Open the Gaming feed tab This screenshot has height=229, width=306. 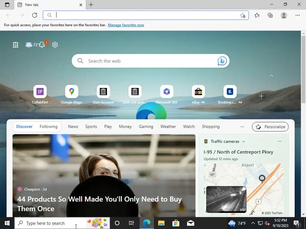(146, 126)
